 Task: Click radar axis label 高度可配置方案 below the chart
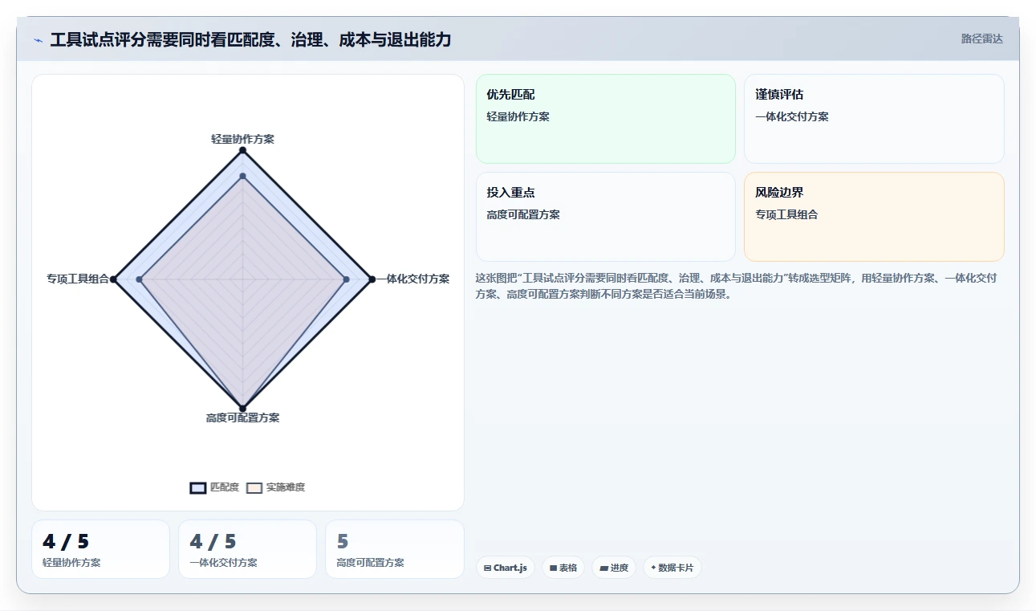click(x=242, y=418)
